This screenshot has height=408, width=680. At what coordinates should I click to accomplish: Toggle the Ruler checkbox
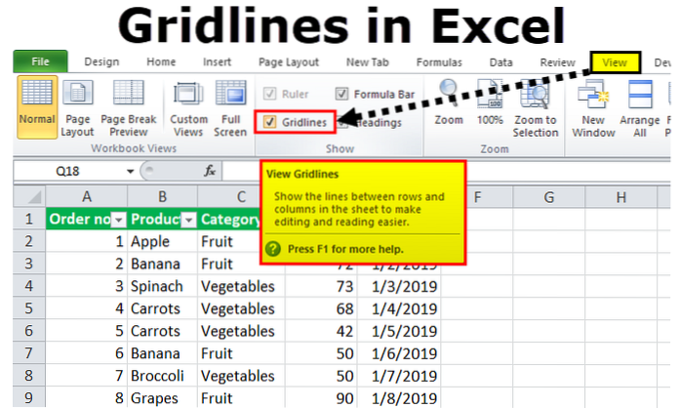pyautogui.click(x=269, y=95)
